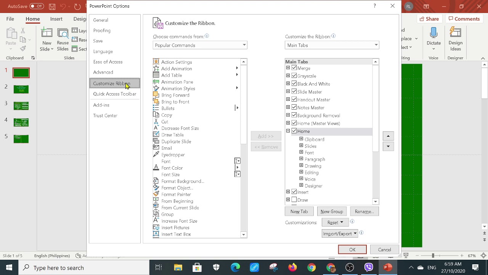The image size is (488, 275).
Task: Expand the Insert tab node
Action: 288,192
